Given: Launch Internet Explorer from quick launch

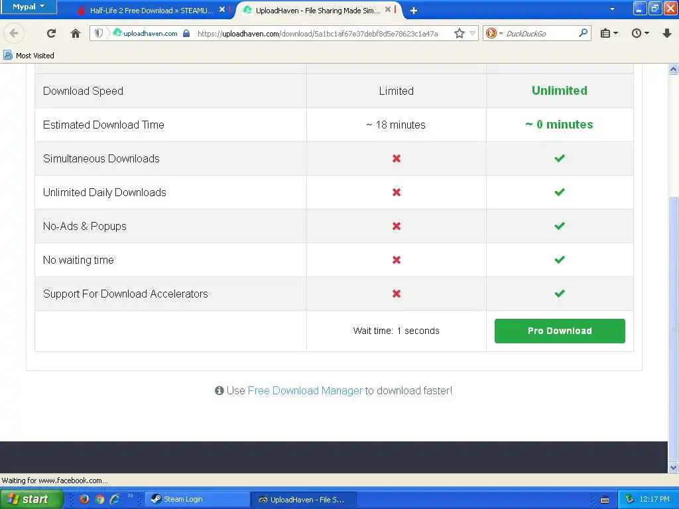Looking at the screenshot, I should click(x=115, y=499).
